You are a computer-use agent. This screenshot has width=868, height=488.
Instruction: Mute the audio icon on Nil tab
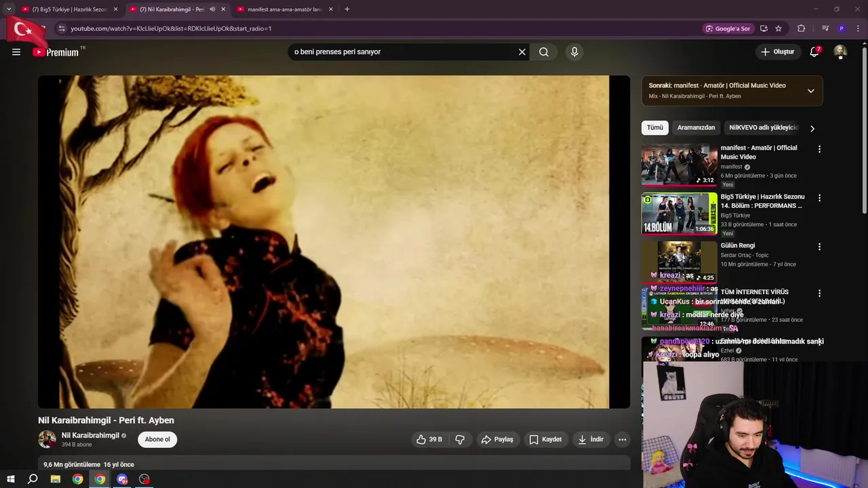212,9
